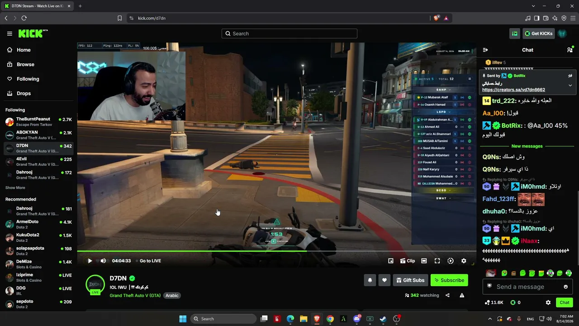579x326 pixels.
Task: Click the KICK logo
Action: click(x=33, y=34)
